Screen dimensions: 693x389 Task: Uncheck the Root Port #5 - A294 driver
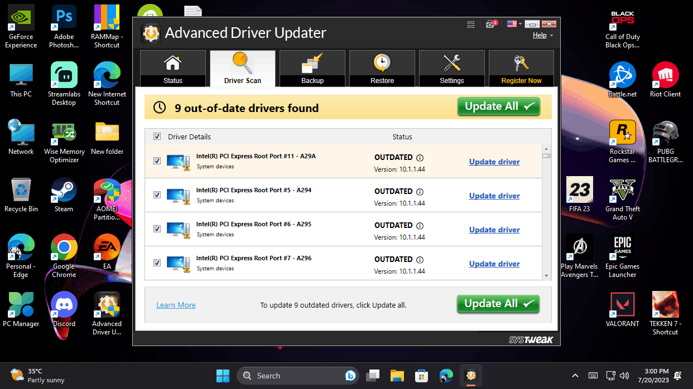[x=157, y=195]
